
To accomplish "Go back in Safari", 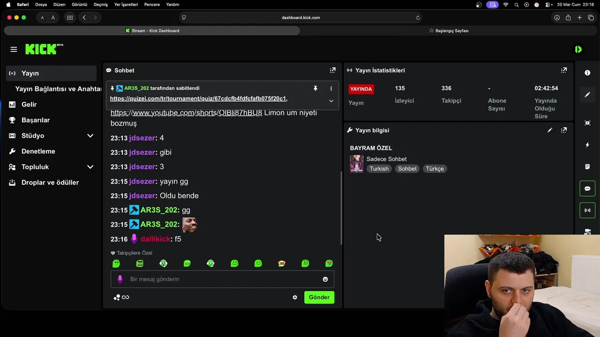I will 84,18.
